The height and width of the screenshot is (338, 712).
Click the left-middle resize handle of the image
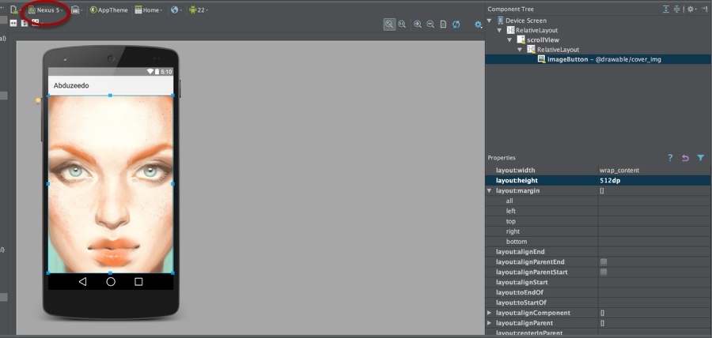48,184
